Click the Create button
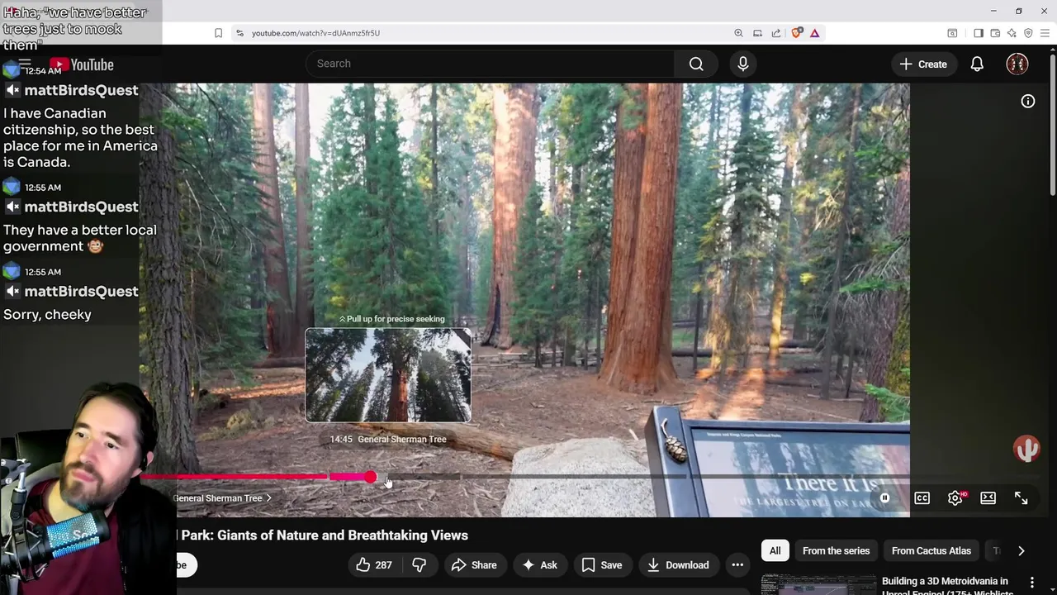 (923, 64)
